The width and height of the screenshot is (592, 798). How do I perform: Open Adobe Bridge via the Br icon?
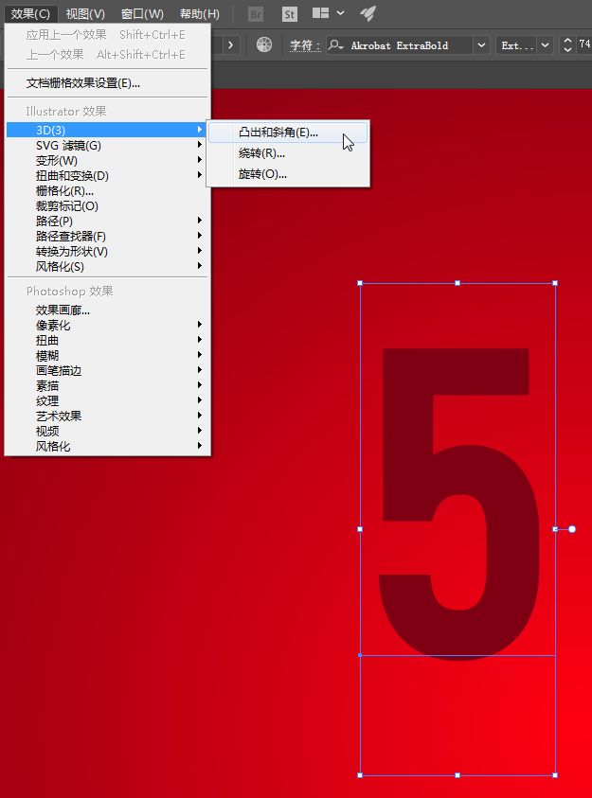pyautogui.click(x=255, y=14)
